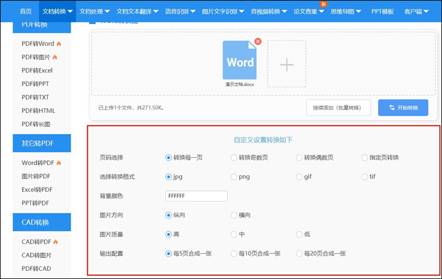Image resolution: width=442 pixels, height=279 pixels.
Task: Click file name 演示文档.docx
Action: coord(240,84)
